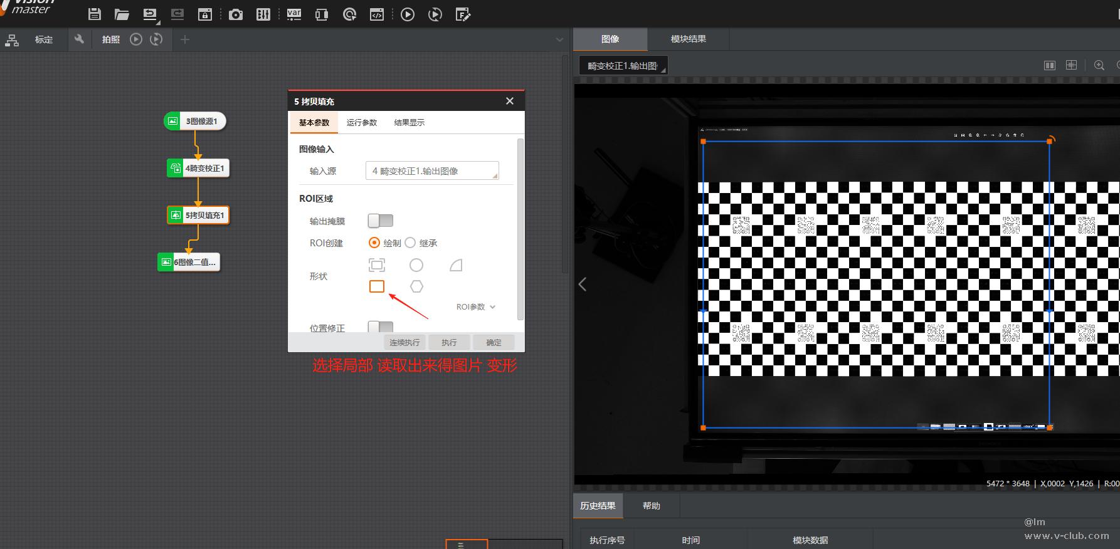Toggle the 位置修正 switch

[x=380, y=327]
